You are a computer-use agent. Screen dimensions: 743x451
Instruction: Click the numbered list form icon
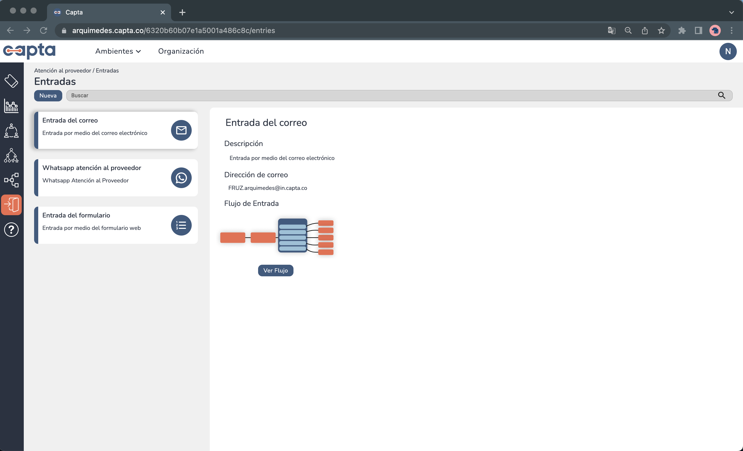[x=181, y=225]
